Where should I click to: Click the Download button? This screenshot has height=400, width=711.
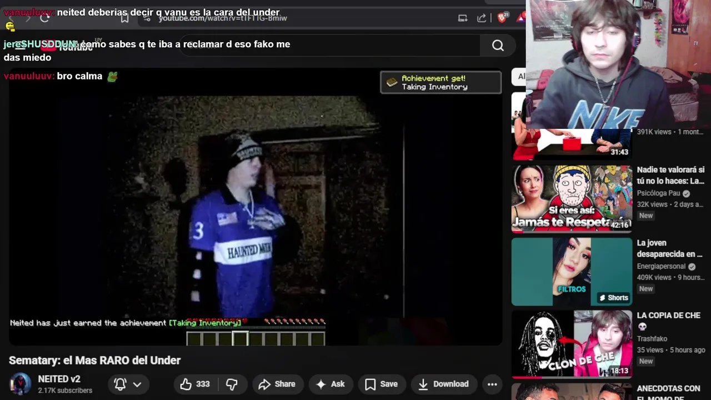coord(443,384)
